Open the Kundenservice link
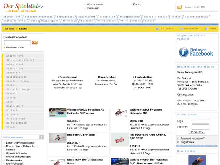 coord(14,160)
